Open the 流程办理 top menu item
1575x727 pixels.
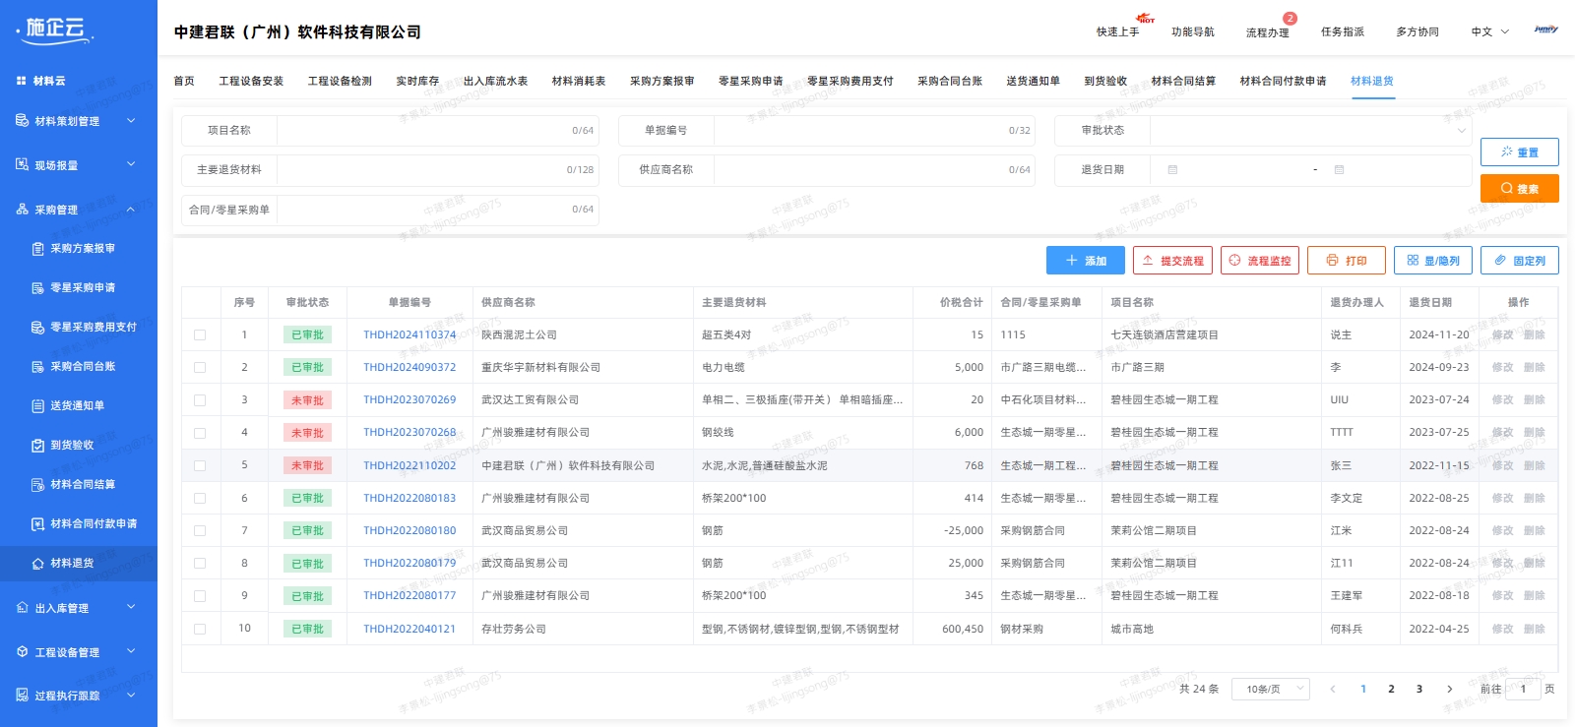tap(1267, 32)
